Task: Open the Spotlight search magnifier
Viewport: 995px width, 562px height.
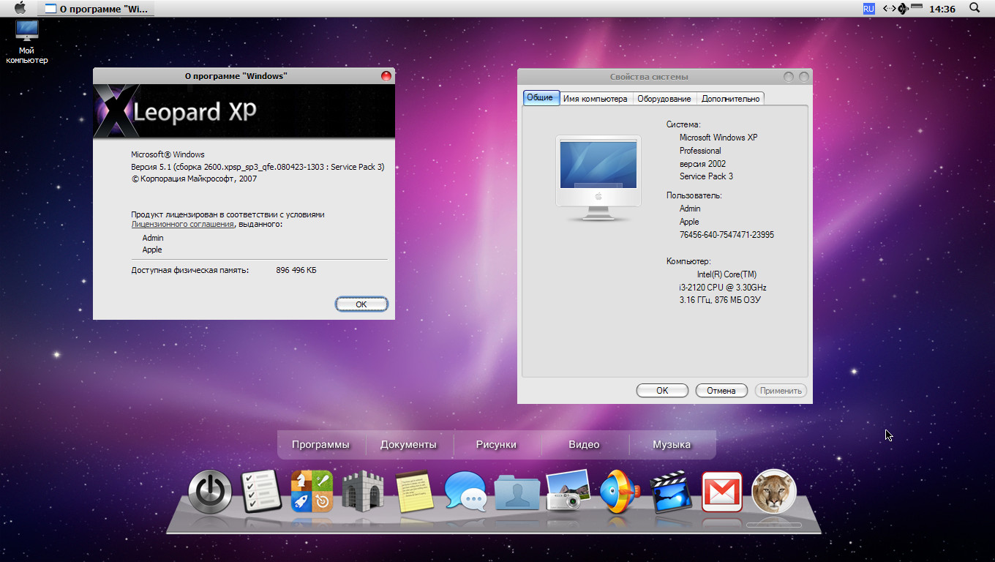Action: click(975, 8)
